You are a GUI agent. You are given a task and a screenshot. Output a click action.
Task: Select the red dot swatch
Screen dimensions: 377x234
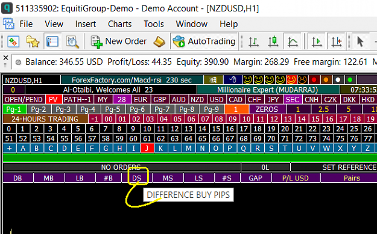click(314, 79)
